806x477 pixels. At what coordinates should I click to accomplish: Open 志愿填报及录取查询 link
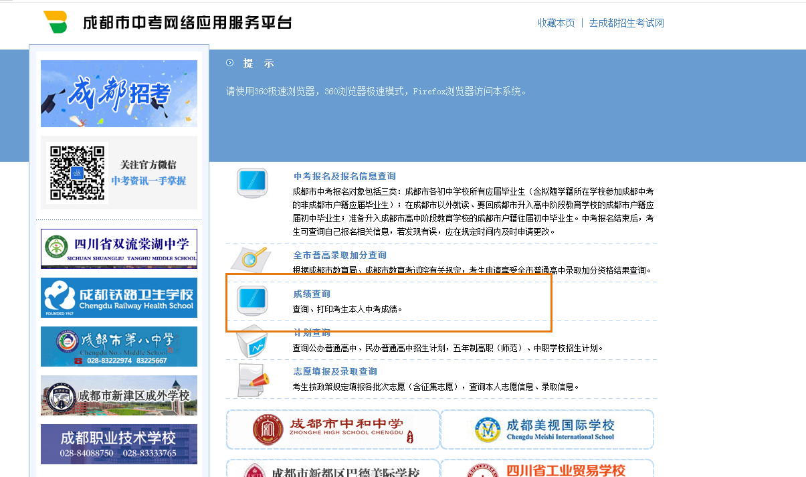335,371
